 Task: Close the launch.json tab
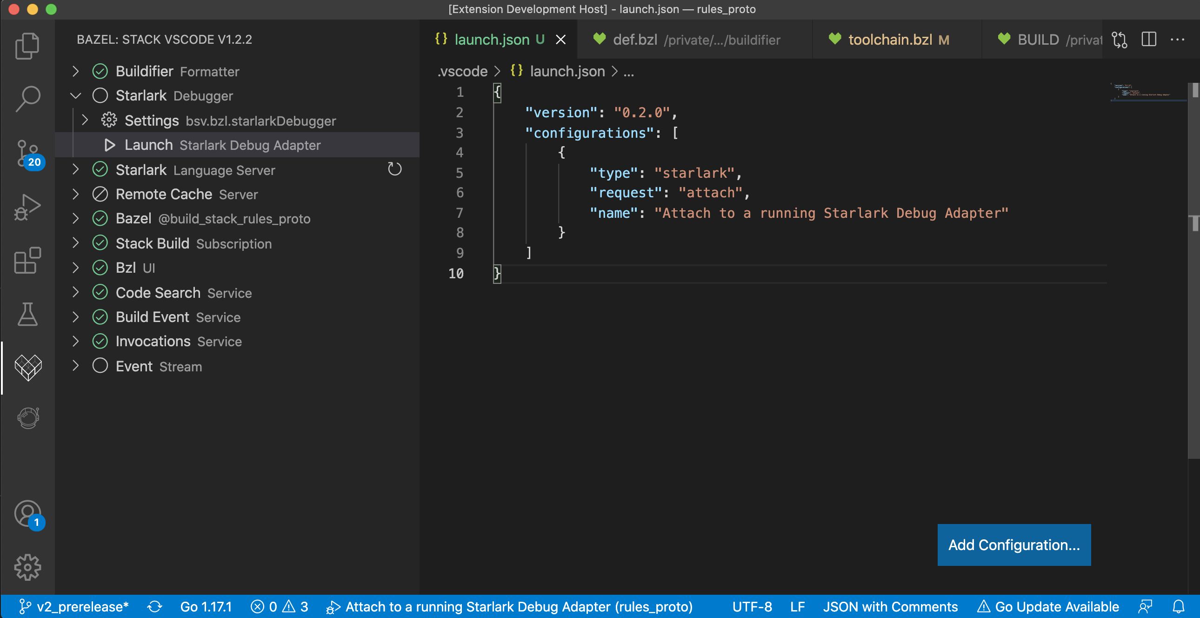click(x=560, y=40)
